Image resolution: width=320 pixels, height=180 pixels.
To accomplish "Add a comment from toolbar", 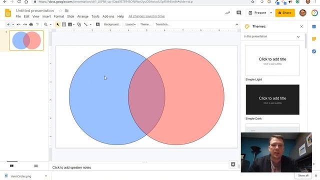I will (98, 24).
